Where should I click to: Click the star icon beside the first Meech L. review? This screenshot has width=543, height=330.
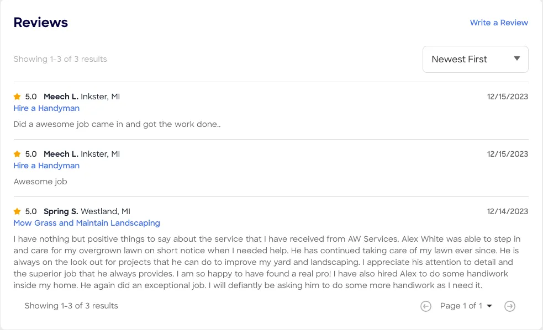coord(17,97)
